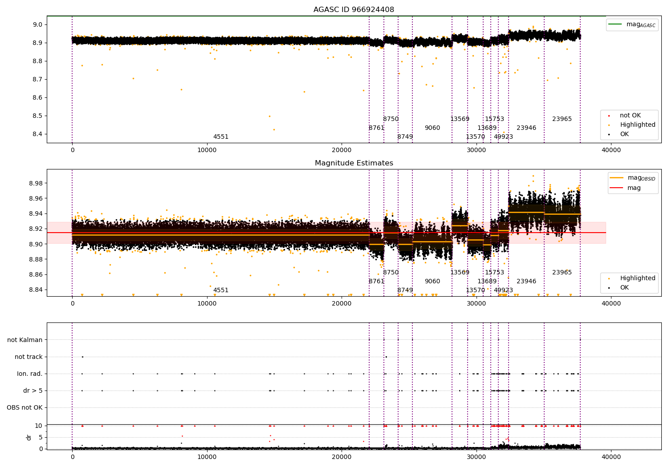This screenshot has width=668, height=467.
Task: Click '4551' in the Magnitude Estimates plot
Action: pos(221,290)
